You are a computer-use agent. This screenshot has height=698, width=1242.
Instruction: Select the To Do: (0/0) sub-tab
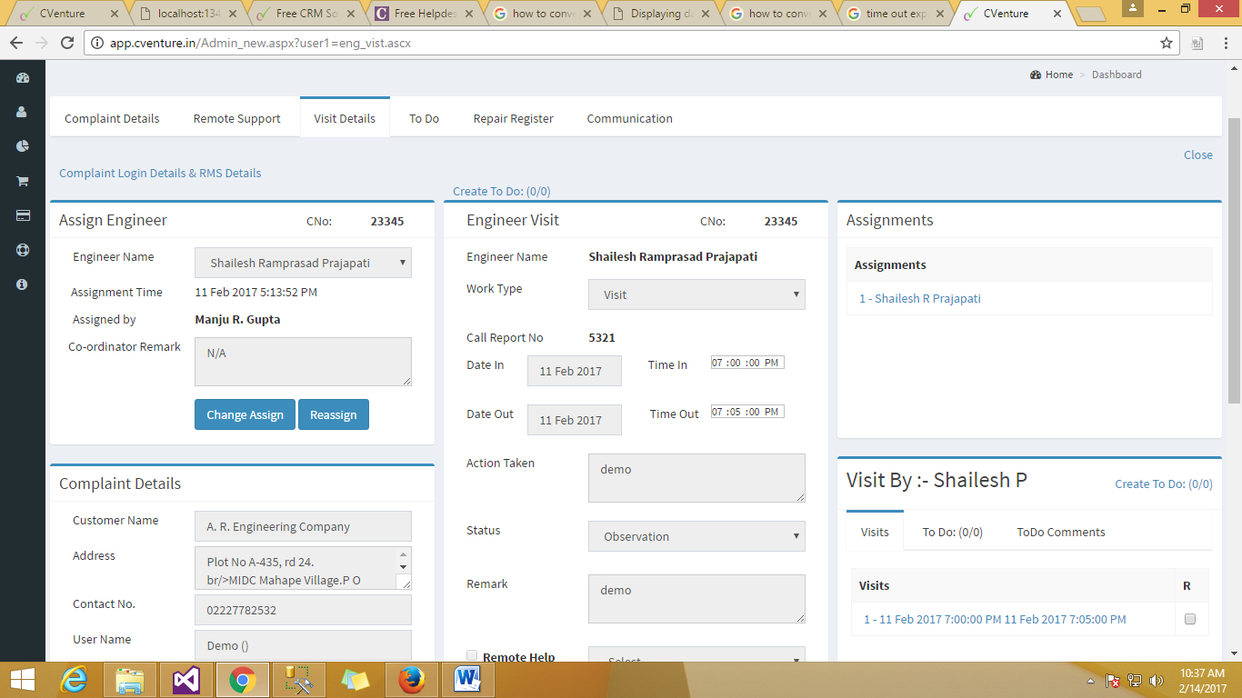coord(952,532)
